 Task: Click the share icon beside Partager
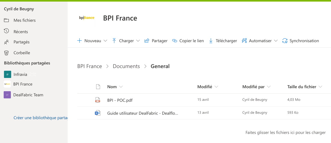point(147,41)
